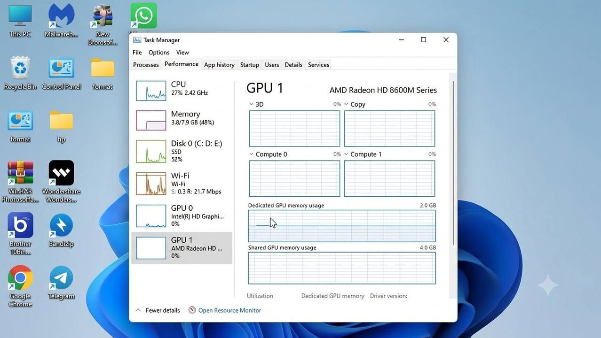Launch Telegram desktop shortcut

[x=61, y=283]
